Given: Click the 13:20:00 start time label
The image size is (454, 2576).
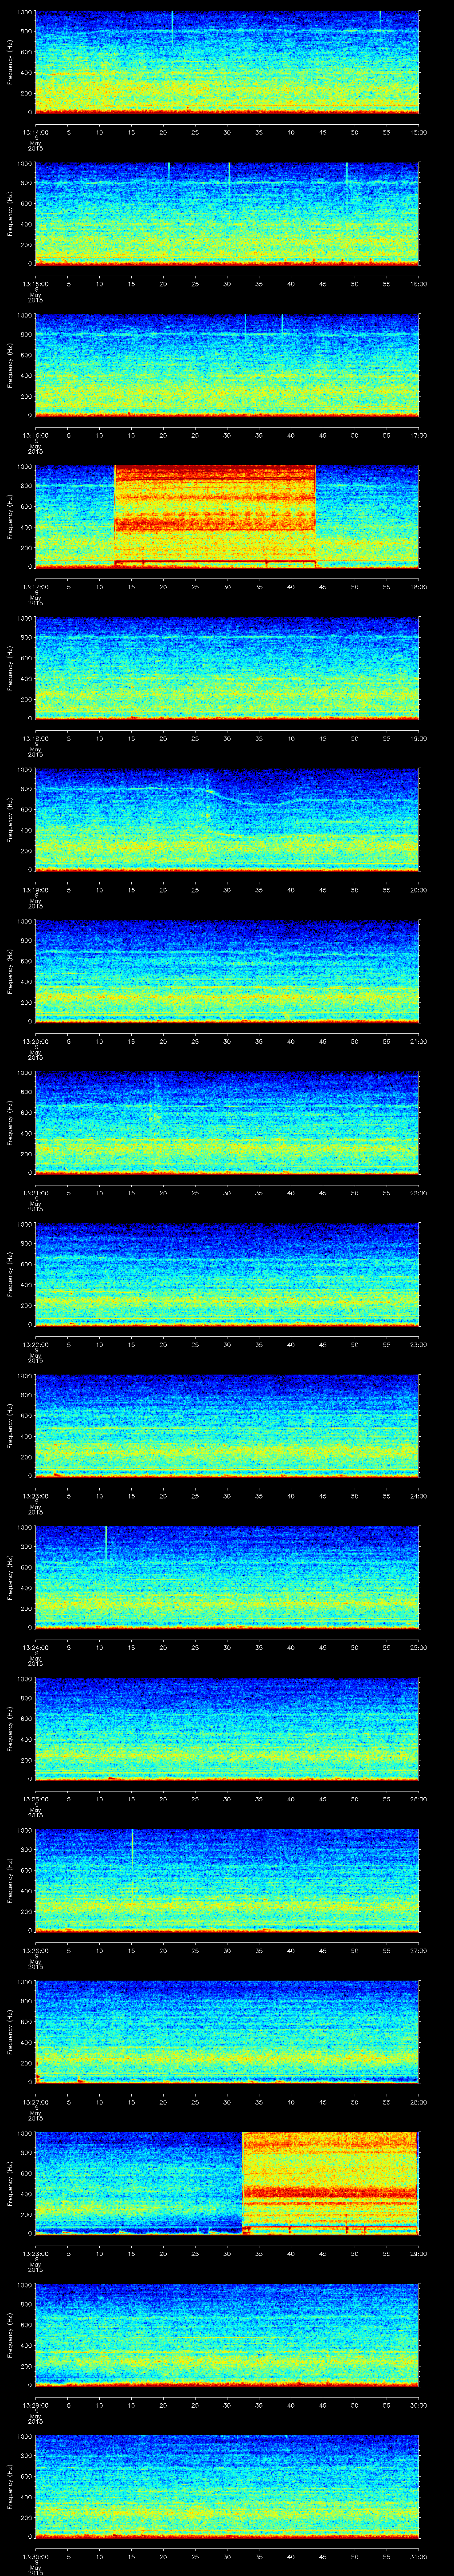Looking at the screenshot, I should pos(35,1041).
